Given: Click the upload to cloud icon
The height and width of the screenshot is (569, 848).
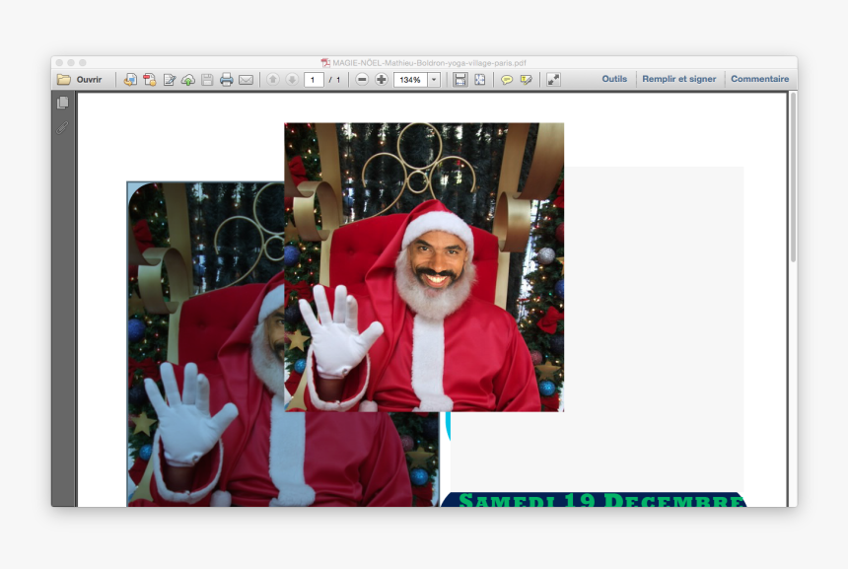Looking at the screenshot, I should 188,80.
